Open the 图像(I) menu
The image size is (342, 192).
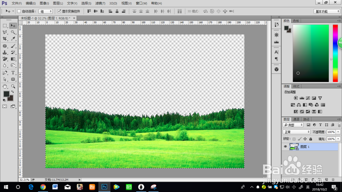coord(44,3)
